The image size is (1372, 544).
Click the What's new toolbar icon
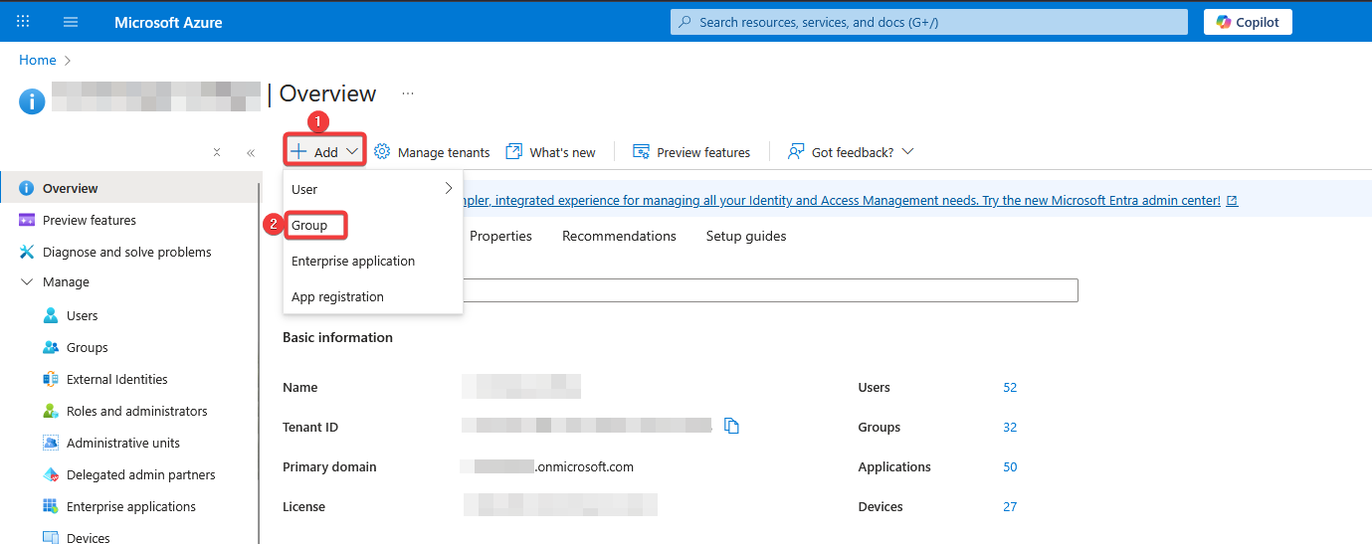coord(514,152)
